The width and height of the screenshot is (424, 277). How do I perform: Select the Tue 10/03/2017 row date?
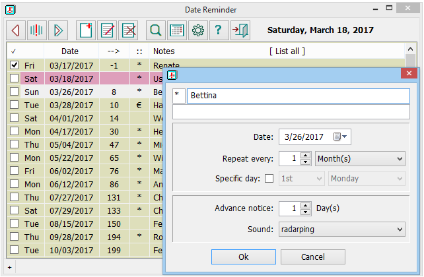[x=71, y=250]
